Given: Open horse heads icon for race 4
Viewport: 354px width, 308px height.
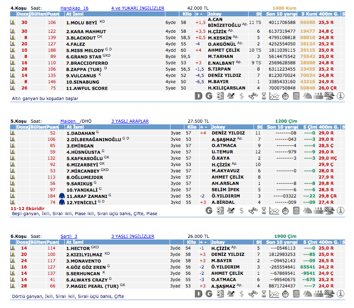Looking at the screenshot, I should (x=307, y=96).
